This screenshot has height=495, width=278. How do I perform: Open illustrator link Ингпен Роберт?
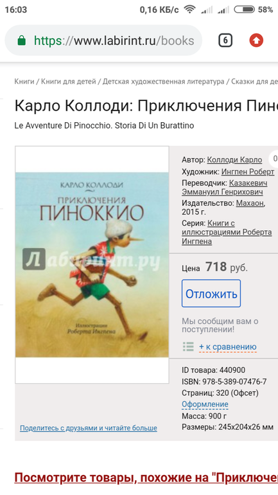(248, 172)
